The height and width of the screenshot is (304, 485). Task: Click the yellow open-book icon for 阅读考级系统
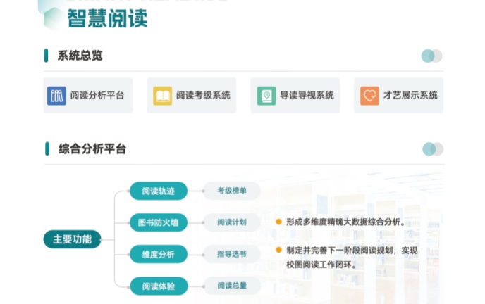(x=163, y=96)
